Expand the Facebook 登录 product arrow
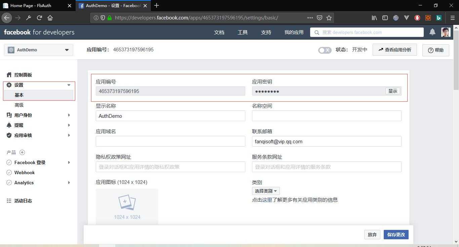Viewport: 459px width, 247px height. point(69,162)
